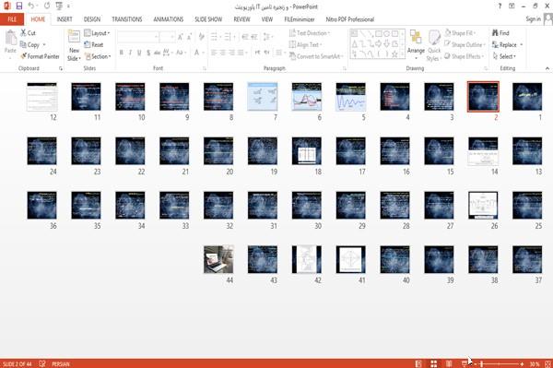This screenshot has width=553, height=368.
Task: Redo the last action
Action: point(47,6)
